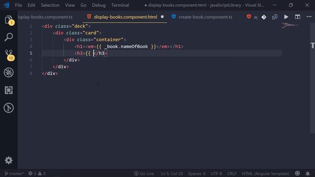This screenshot has width=315, height=177.
Task: Click the "container" class value
Action: click(108, 40)
